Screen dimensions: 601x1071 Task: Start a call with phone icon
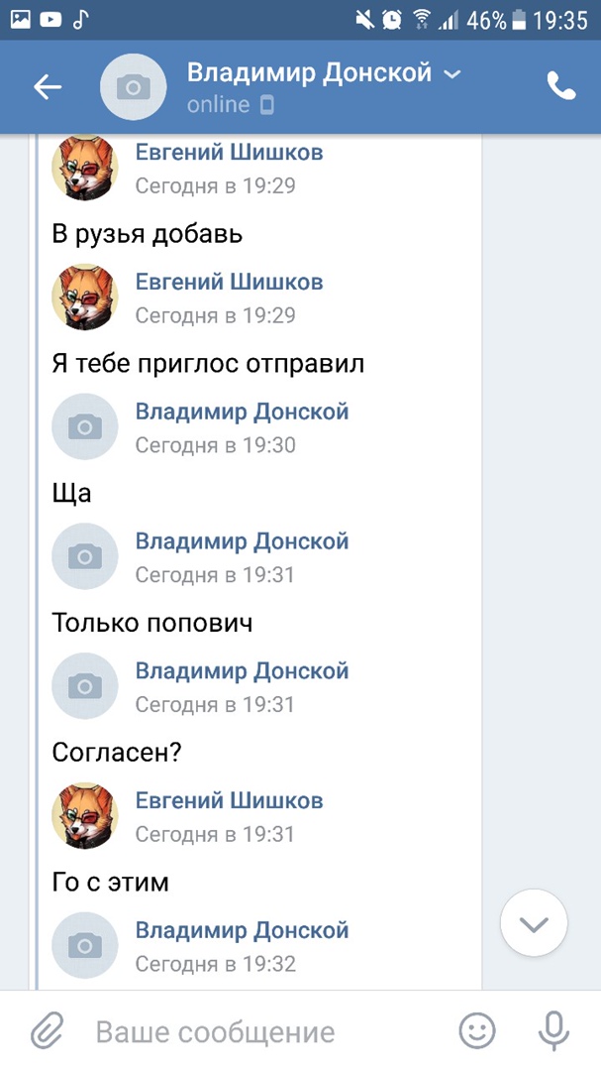click(561, 87)
